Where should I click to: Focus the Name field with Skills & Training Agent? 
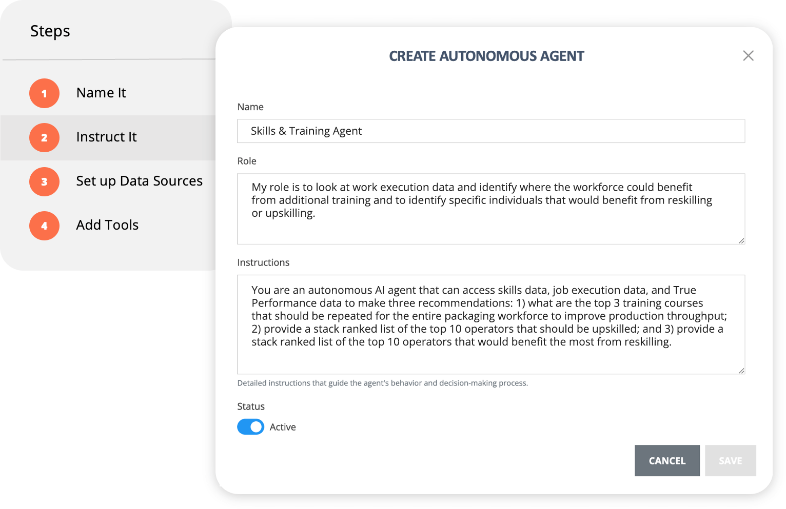coord(490,131)
